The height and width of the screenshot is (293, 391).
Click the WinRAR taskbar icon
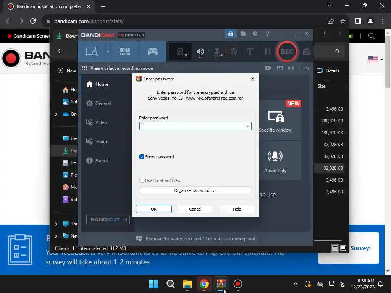point(221,284)
